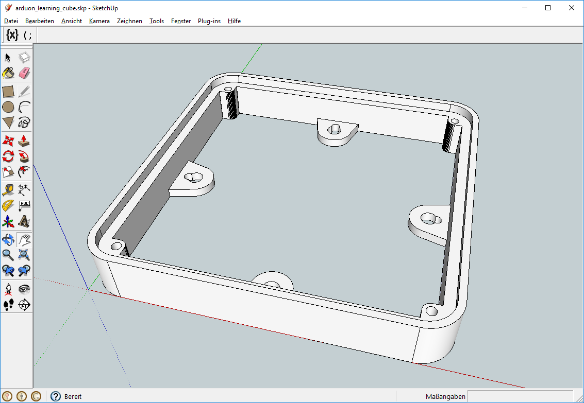Activate the Move tool
This screenshot has height=403, width=584.
(x=8, y=141)
